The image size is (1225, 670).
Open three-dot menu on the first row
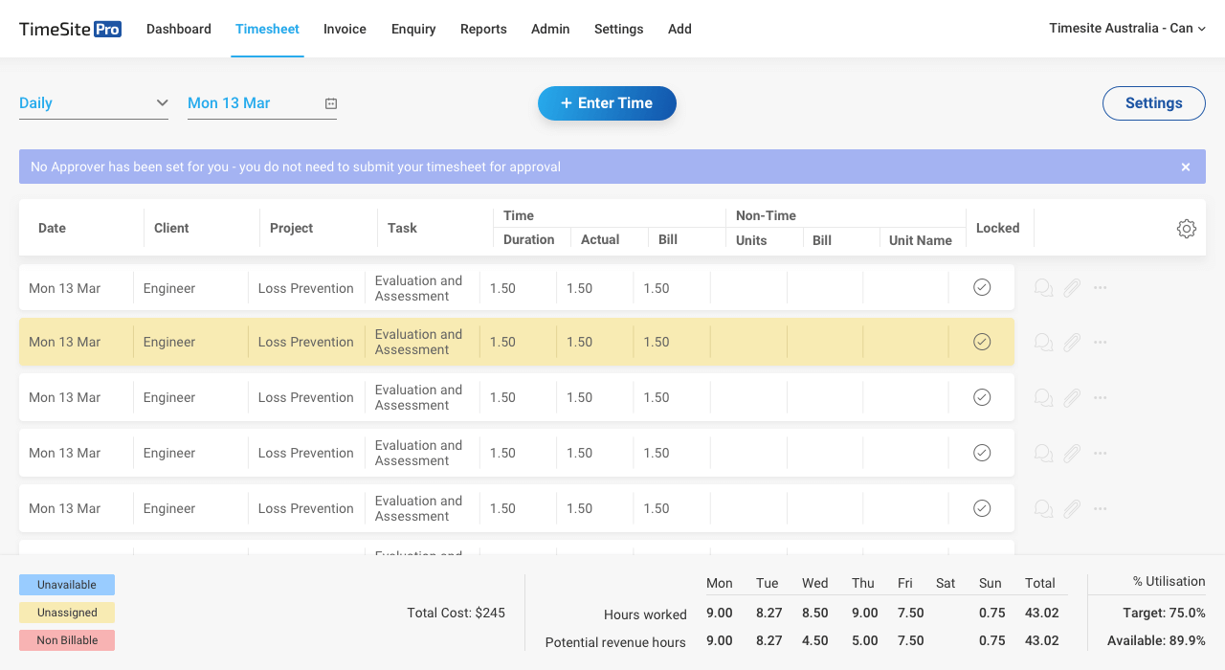1100,288
